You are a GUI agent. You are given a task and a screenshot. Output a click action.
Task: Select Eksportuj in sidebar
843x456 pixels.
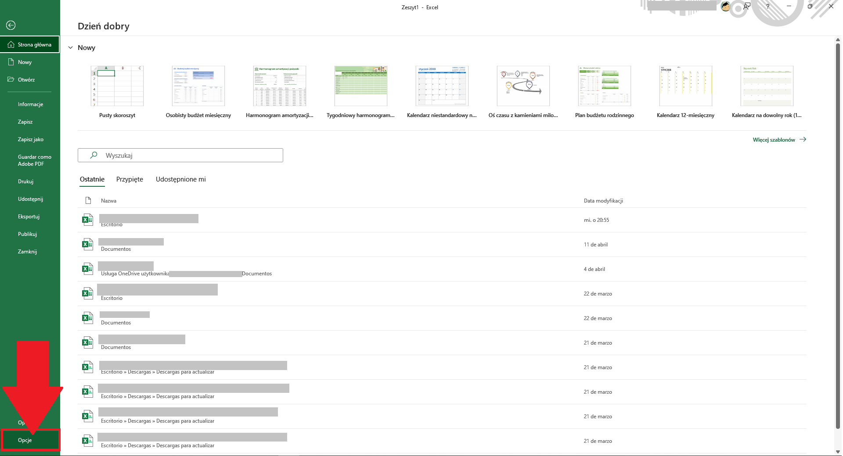point(30,217)
